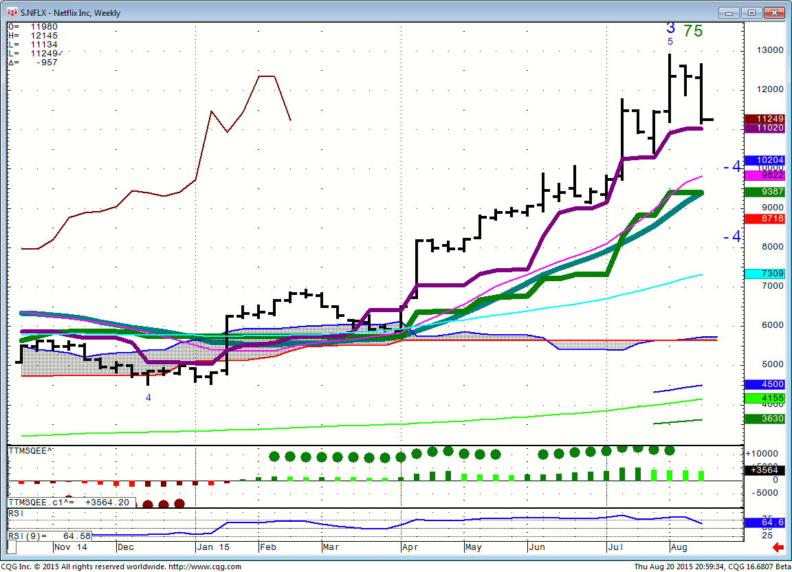Click the RSI(9)= 64.58 readout
Screen dimensions: 792x572
point(49,536)
